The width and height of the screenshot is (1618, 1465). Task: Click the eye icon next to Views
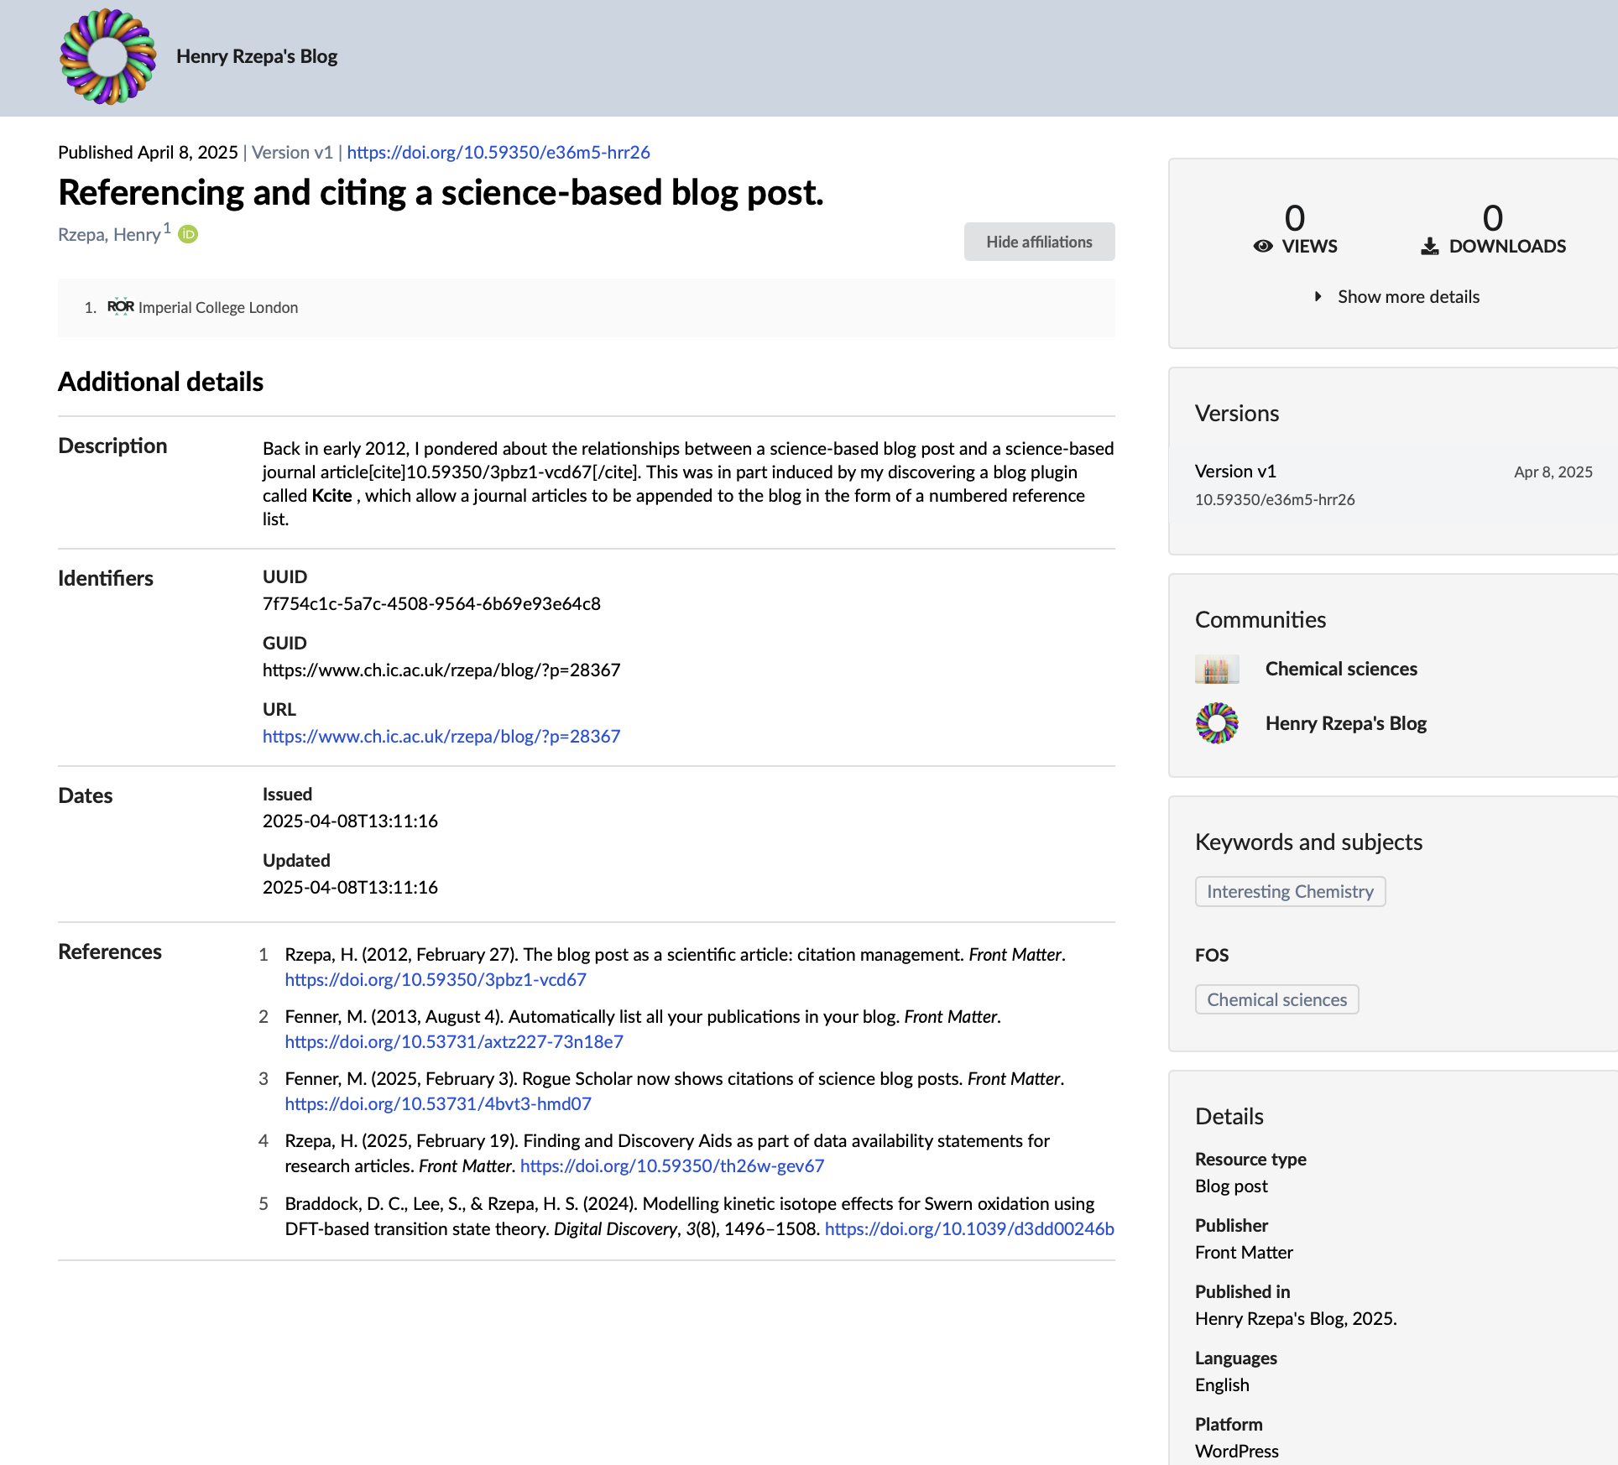(1263, 247)
